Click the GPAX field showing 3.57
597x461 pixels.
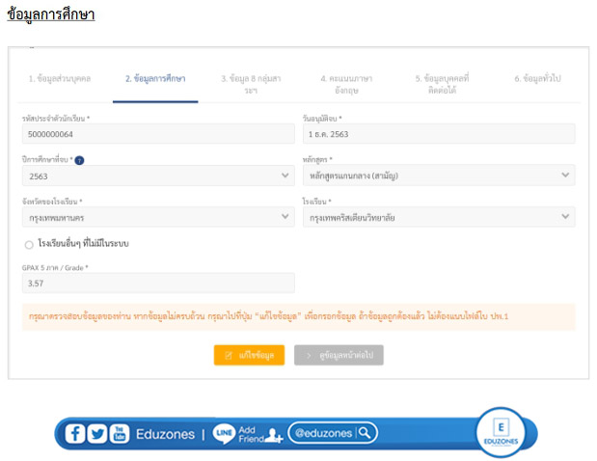click(157, 284)
